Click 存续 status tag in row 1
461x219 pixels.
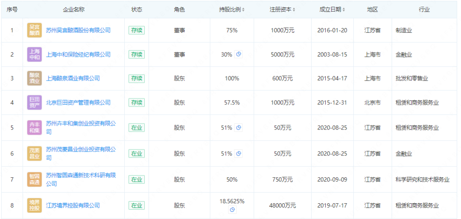(x=137, y=30)
